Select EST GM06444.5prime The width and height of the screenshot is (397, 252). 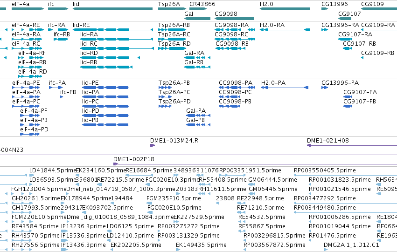point(273,180)
